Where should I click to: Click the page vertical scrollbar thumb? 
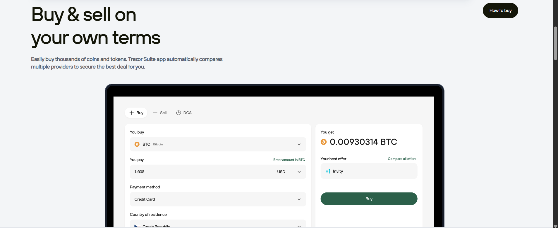click(555, 43)
